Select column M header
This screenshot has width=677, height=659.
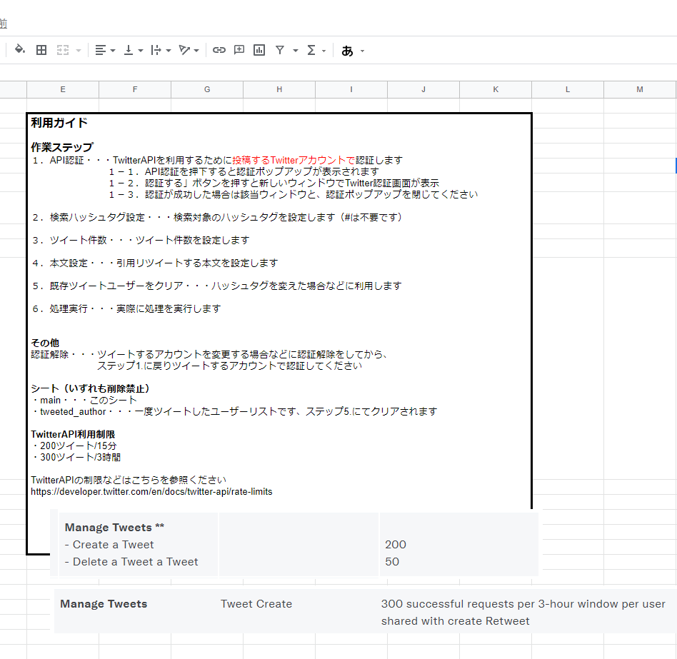[640, 89]
